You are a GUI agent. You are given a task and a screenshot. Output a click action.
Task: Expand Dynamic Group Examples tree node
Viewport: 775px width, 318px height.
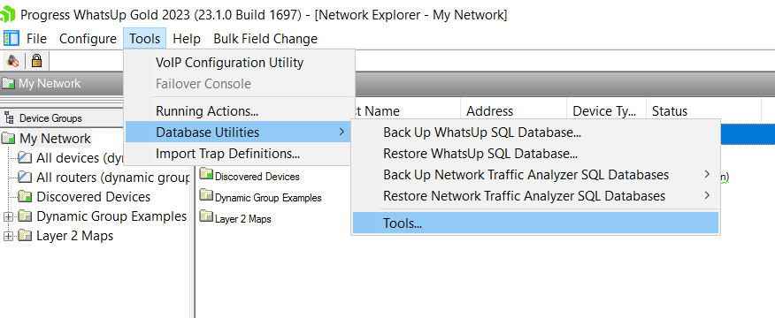pos(8,216)
